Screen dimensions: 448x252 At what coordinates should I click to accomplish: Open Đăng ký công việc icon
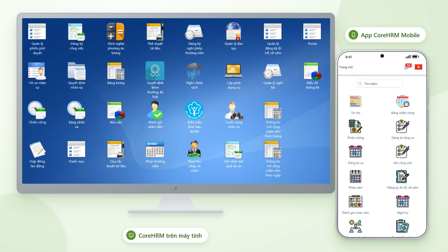[76, 31]
